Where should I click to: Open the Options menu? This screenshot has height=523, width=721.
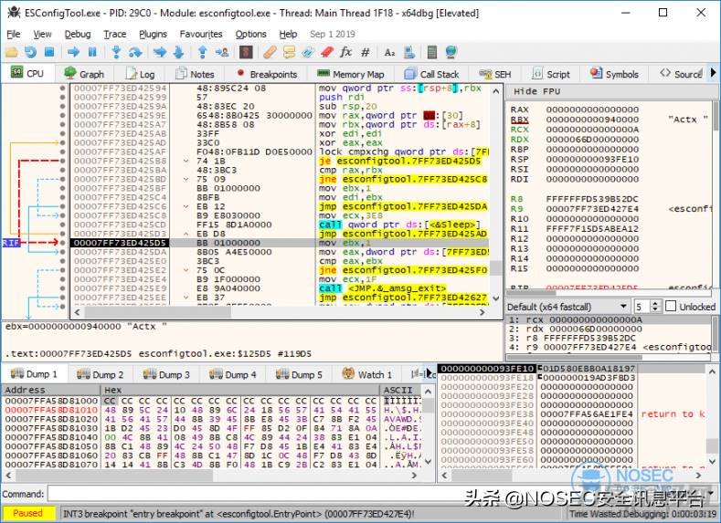click(250, 34)
